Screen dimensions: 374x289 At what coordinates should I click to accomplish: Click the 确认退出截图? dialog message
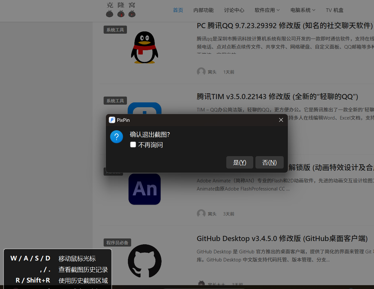click(x=150, y=134)
